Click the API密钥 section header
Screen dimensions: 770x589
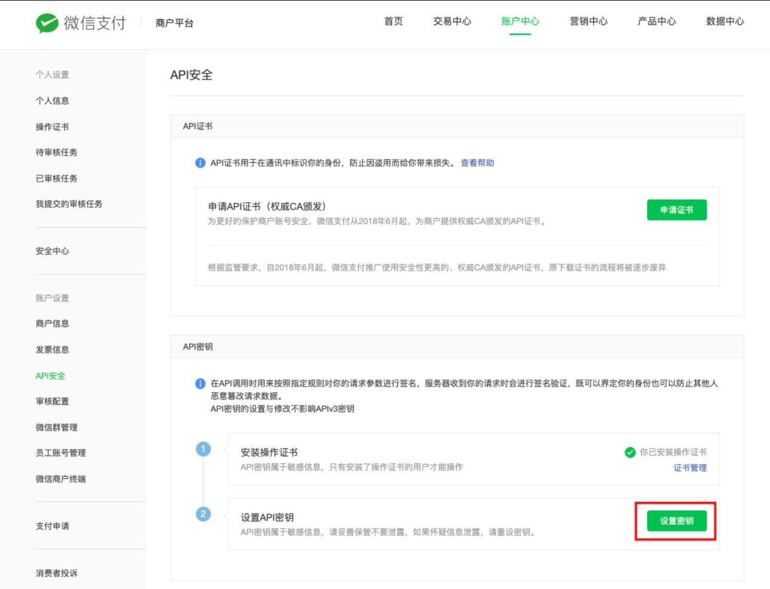click(x=198, y=347)
